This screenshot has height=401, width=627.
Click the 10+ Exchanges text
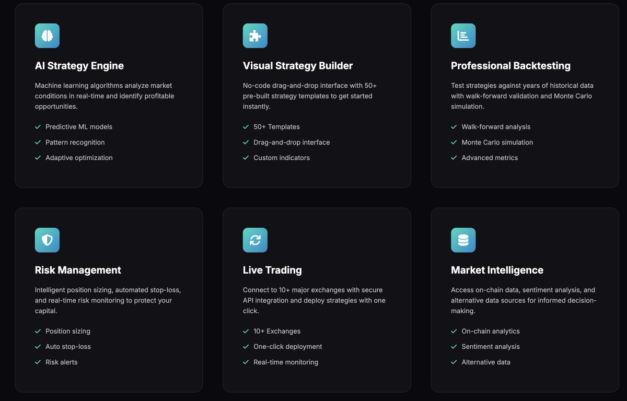[x=277, y=332]
